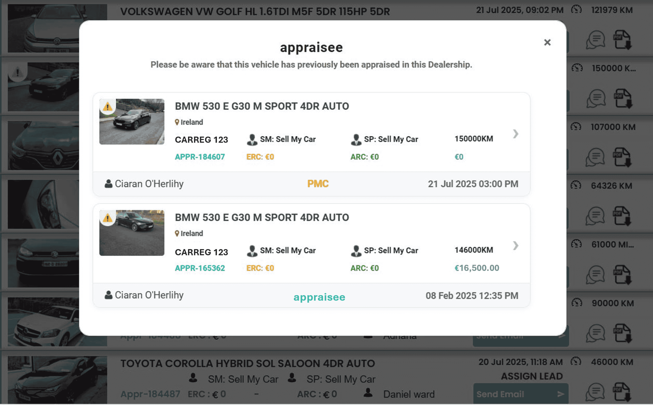Open Toyota Corolla thumbnail in background list
This screenshot has width=653, height=405.
coord(57,380)
